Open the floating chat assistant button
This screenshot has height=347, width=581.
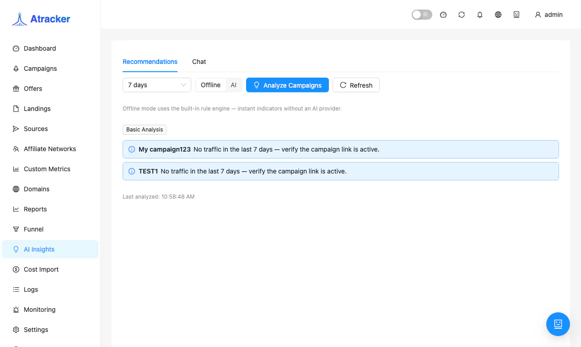(x=558, y=324)
